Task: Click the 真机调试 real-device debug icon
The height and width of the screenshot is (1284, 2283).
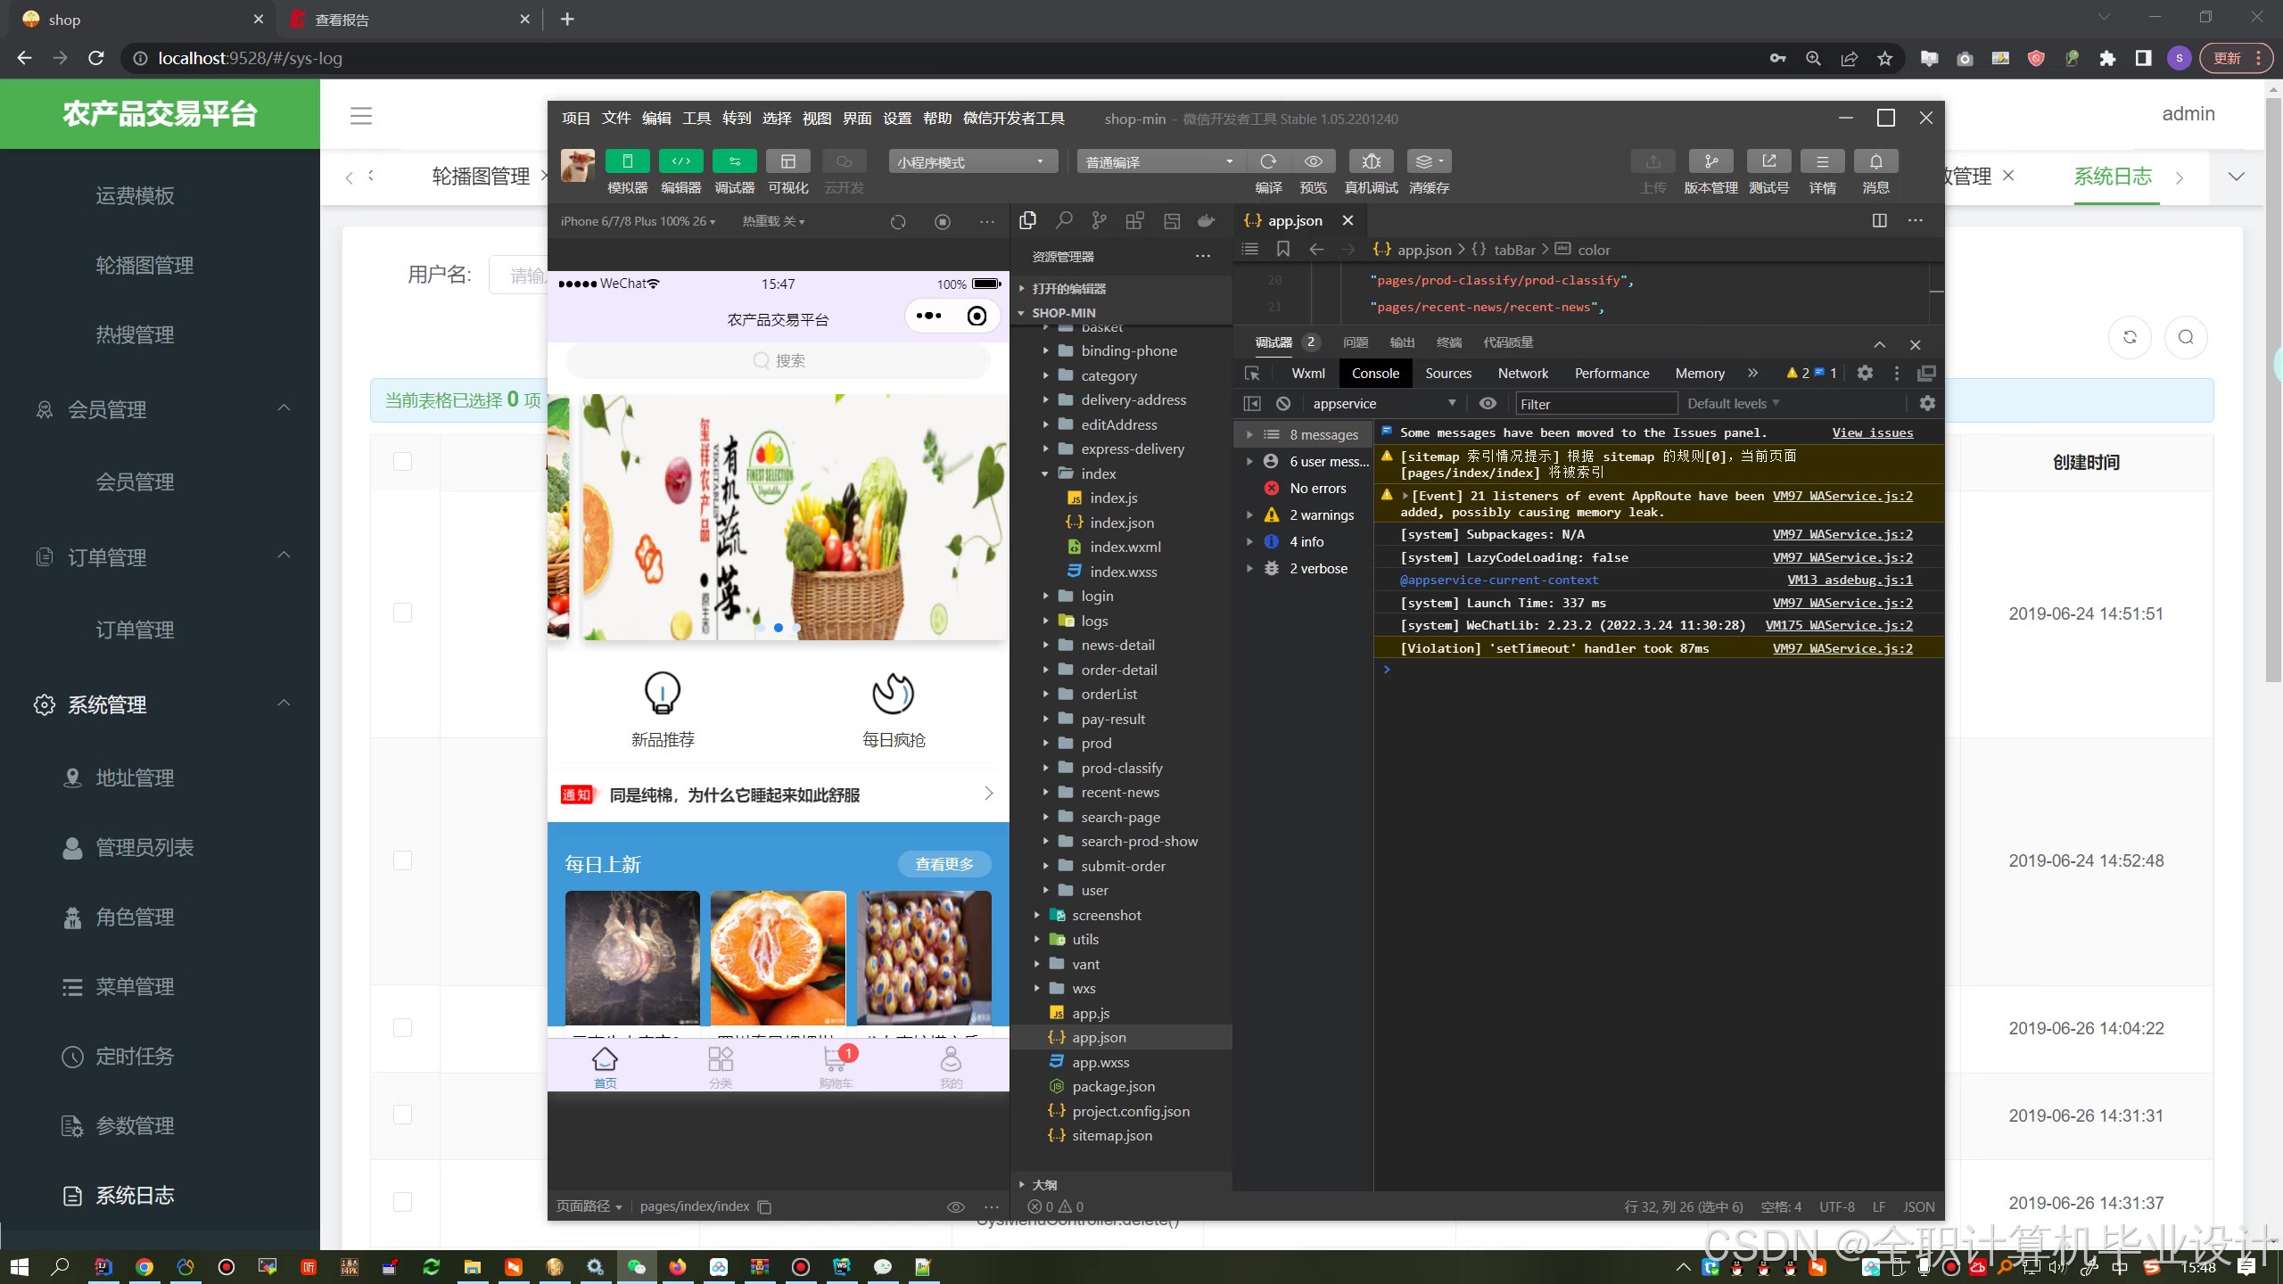Action: point(1371,161)
